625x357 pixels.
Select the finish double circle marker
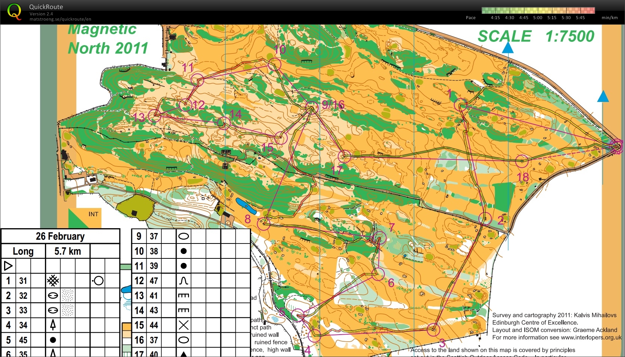tap(616, 146)
